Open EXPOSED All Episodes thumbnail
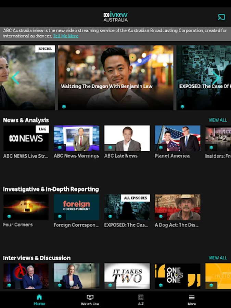This screenshot has height=308, width=231. 127,207
